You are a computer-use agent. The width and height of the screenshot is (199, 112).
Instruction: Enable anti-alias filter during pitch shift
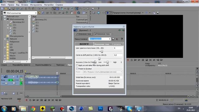click(77, 65)
